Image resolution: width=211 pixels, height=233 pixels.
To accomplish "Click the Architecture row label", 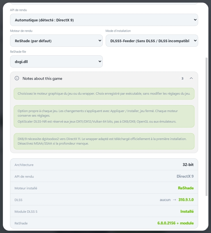I will [24, 165].
